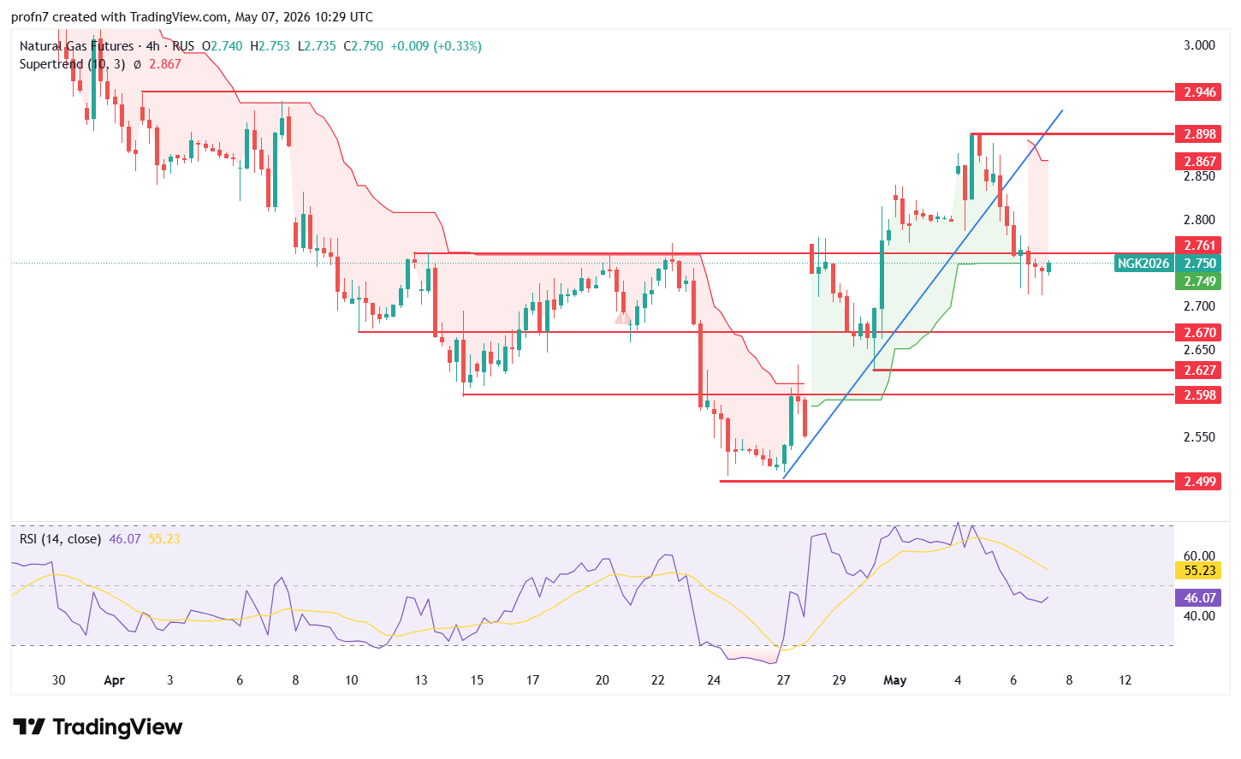This screenshot has height=759, width=1241.
Task: Select the 4h timeframe label in the legend
Action: [153, 46]
